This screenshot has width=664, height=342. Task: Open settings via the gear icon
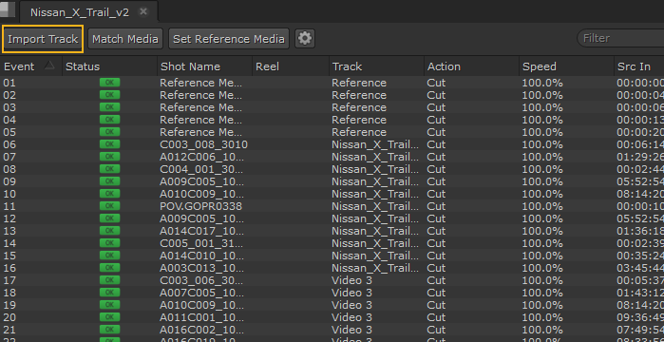point(305,39)
